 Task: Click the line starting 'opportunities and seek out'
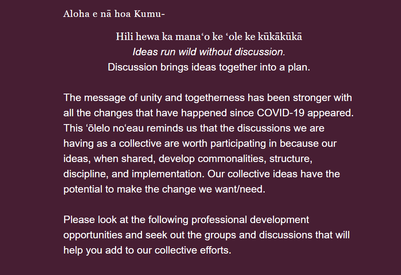[206, 235]
